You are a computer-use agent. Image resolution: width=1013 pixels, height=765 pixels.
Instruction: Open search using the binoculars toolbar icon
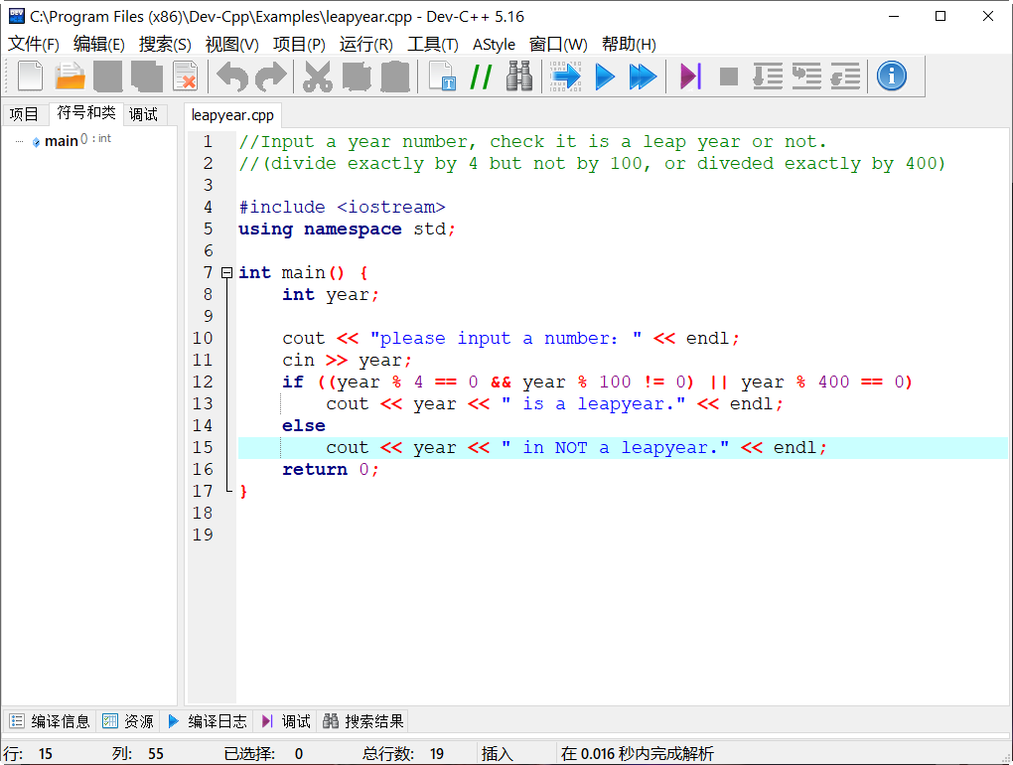tap(519, 76)
